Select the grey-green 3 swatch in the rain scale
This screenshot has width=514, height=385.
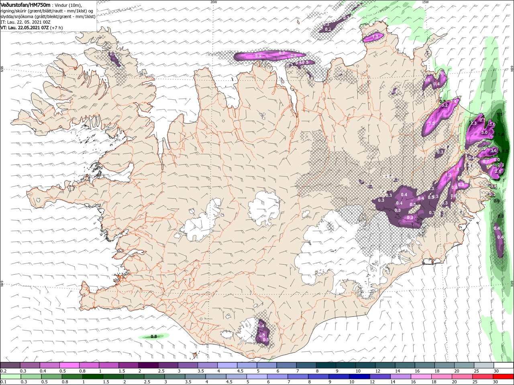[175, 376]
